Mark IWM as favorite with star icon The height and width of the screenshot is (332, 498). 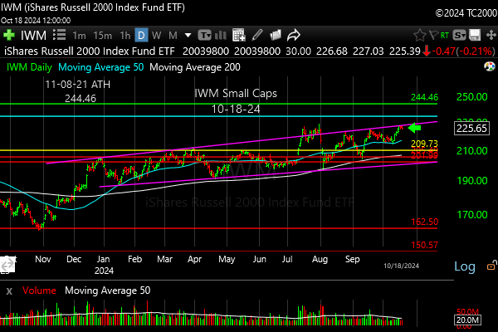pos(419,35)
